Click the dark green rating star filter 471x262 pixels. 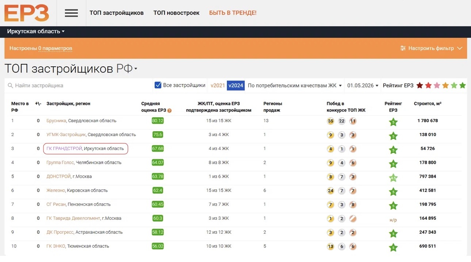pos(463,85)
